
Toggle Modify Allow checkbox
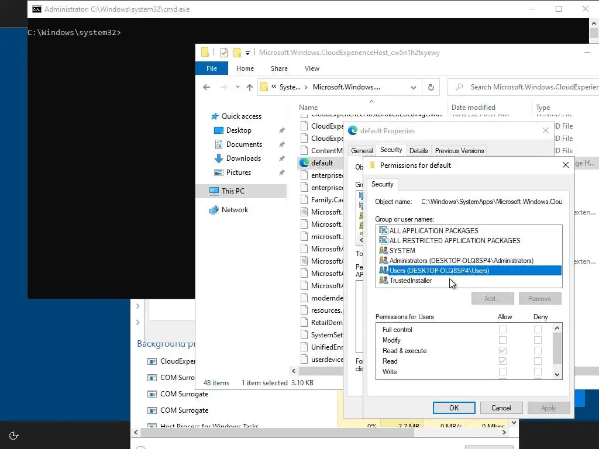(502, 340)
